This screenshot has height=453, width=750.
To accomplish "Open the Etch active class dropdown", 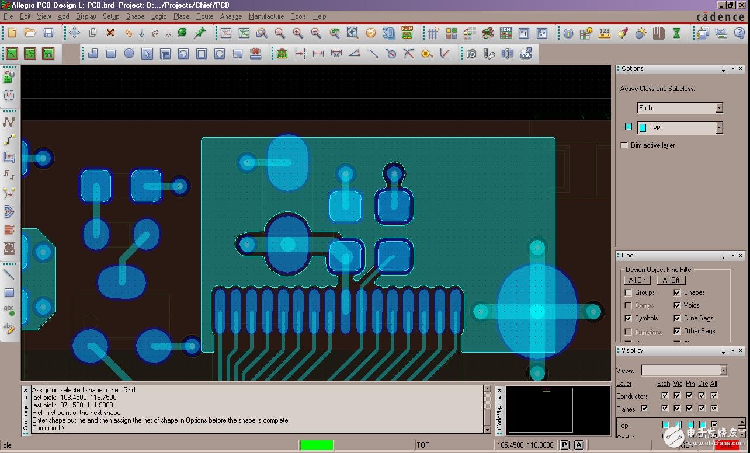I will [x=719, y=108].
